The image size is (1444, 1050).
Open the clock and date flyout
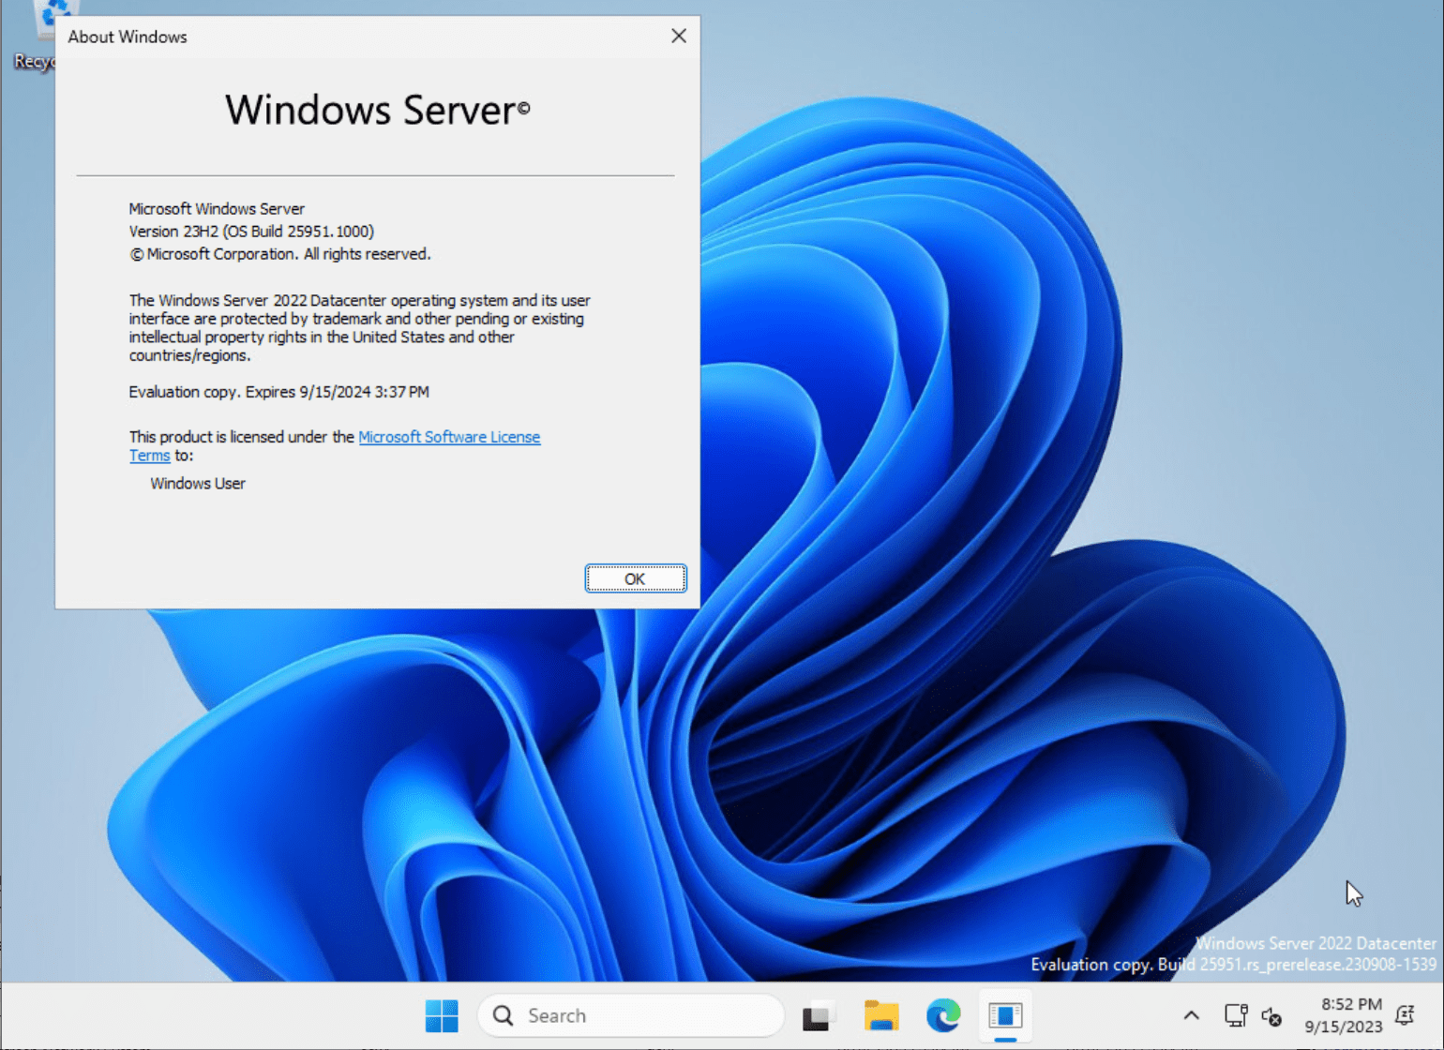coord(1344,1015)
